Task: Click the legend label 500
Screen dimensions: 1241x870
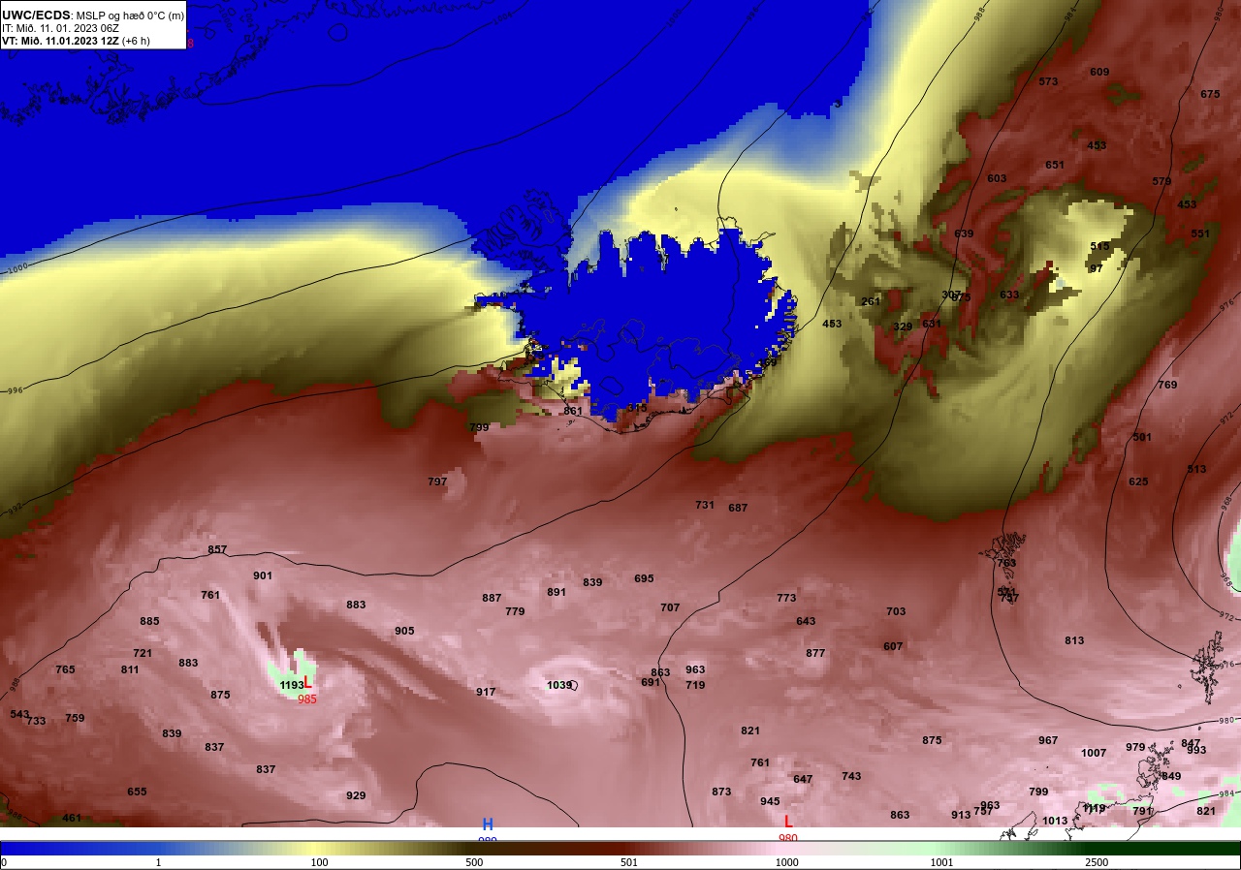Action: 474,862
